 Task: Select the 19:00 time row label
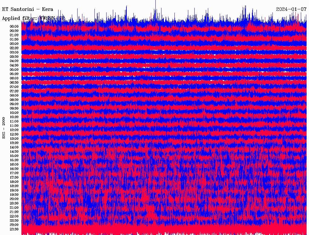click(14, 190)
